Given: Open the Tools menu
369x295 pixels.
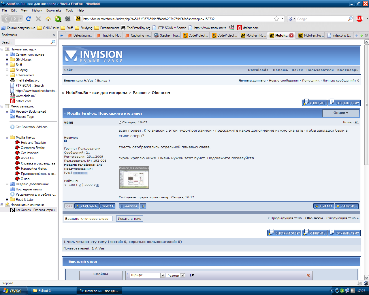Looking at the screenshot, I should pos(69,10).
